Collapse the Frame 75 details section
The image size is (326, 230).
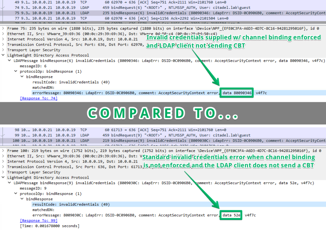[3, 28]
